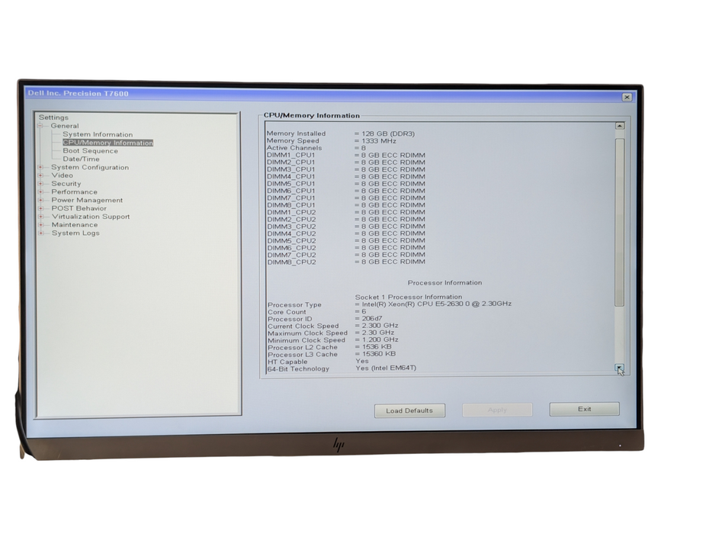The image size is (709, 534).
Task: Click Socket 1 Processor Information text
Action: 409,297
